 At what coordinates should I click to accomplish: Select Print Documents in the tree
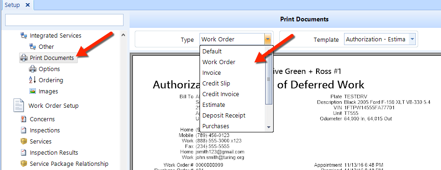tap(52, 58)
